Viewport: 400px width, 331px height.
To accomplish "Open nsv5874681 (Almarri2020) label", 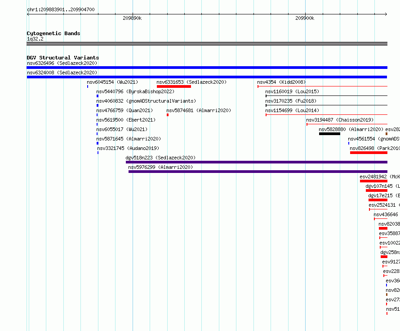I will tap(199, 110).
